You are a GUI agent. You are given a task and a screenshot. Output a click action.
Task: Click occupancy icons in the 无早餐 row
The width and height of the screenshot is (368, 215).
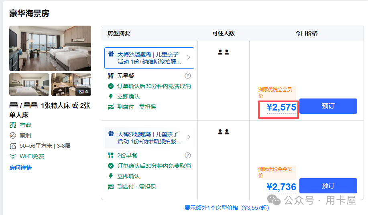224,52
